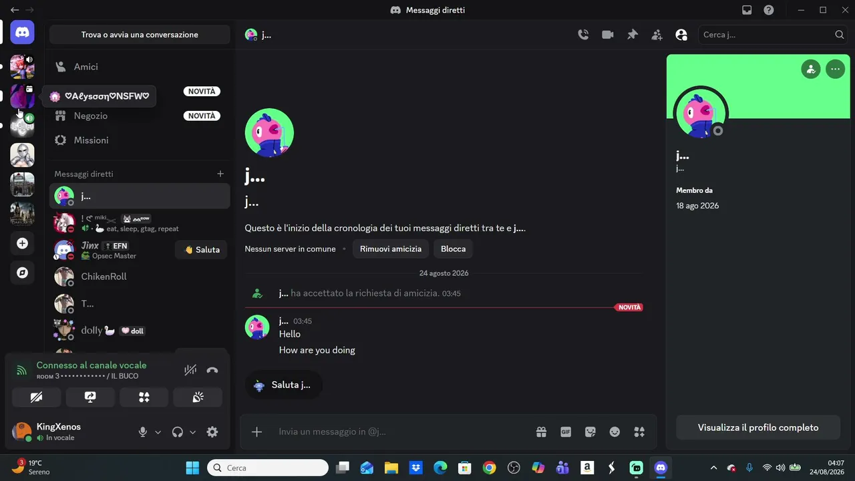This screenshot has height=481, width=855.
Task: Open the T... direct message
Action: click(140, 303)
